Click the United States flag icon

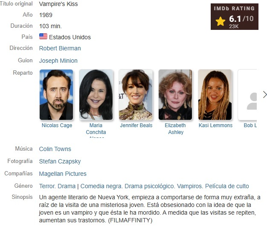tap(43, 36)
